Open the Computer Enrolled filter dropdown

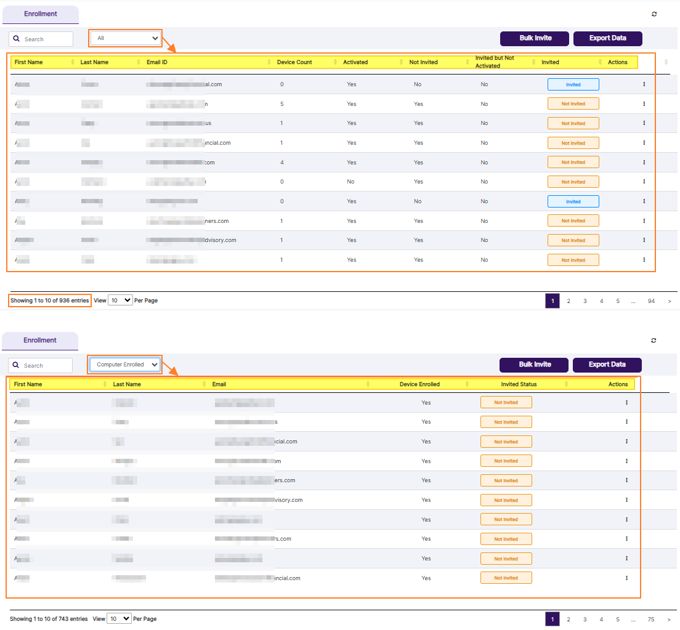coord(124,364)
